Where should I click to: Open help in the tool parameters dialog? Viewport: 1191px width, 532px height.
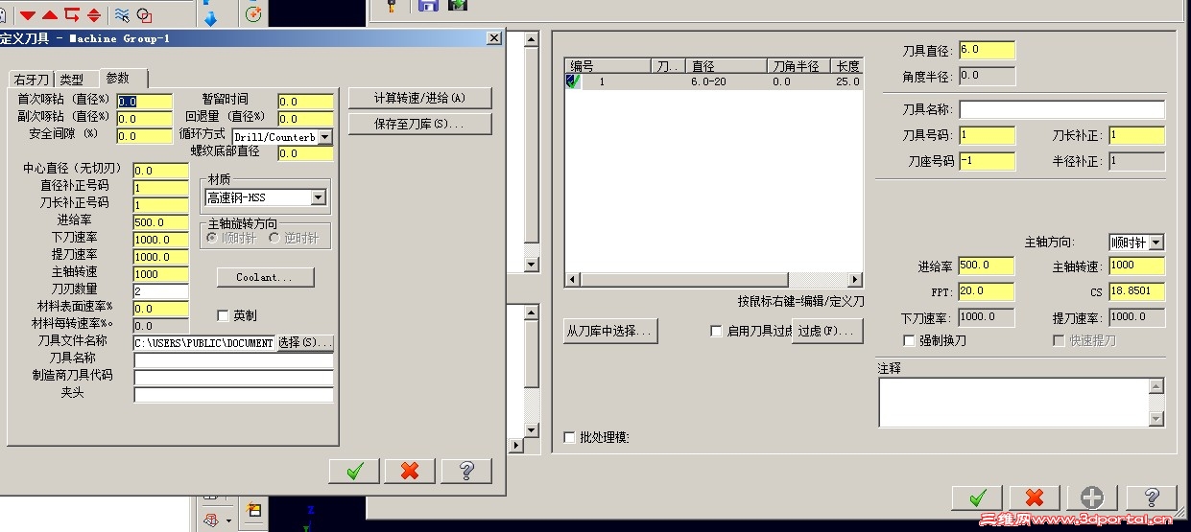coord(1151,497)
